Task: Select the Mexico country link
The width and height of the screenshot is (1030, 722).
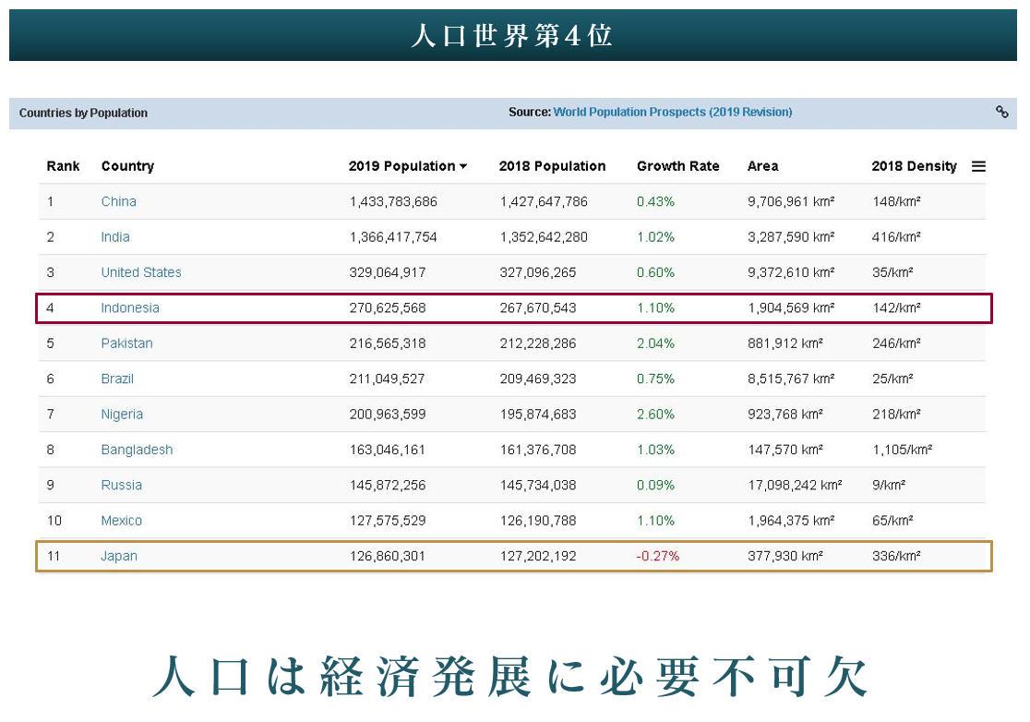Action: pyautogui.click(x=122, y=521)
